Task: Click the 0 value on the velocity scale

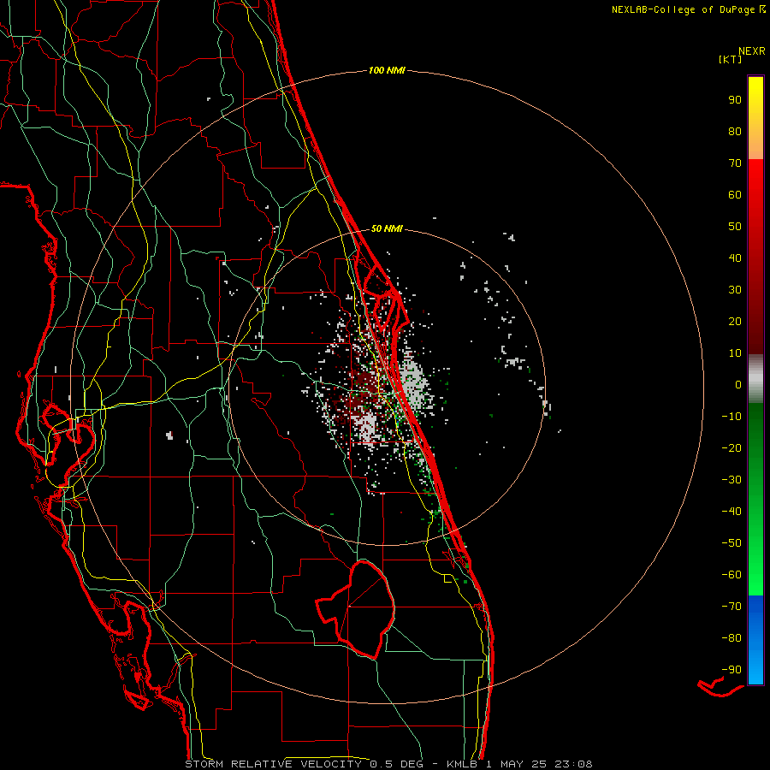Action: click(x=738, y=384)
